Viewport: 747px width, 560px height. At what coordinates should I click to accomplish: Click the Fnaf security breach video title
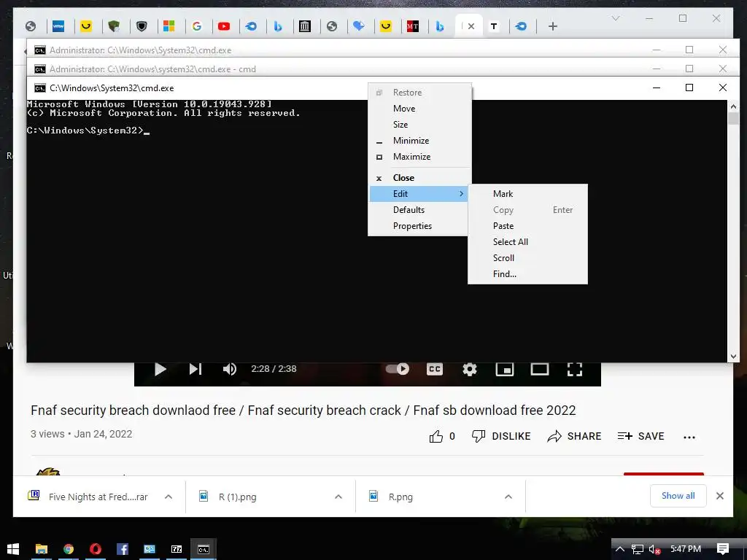[x=303, y=411]
